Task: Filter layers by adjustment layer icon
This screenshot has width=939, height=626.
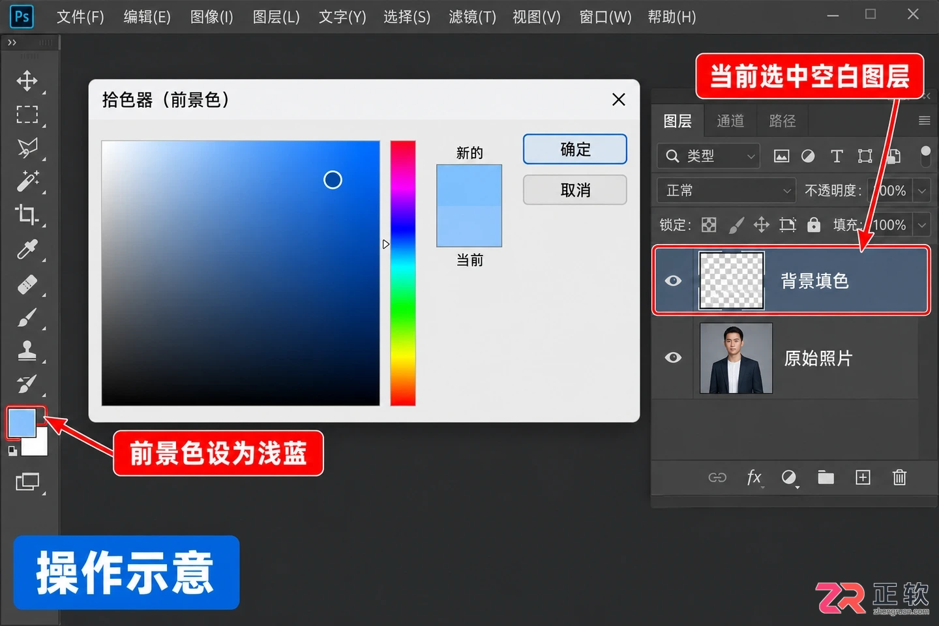Action: tap(808, 156)
